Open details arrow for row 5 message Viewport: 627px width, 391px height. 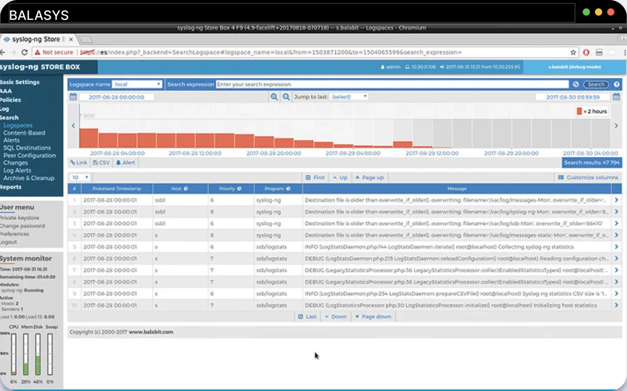(x=617, y=247)
